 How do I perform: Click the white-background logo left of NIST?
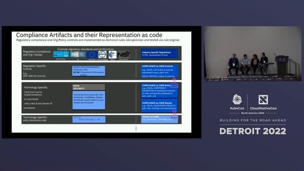(113, 55)
